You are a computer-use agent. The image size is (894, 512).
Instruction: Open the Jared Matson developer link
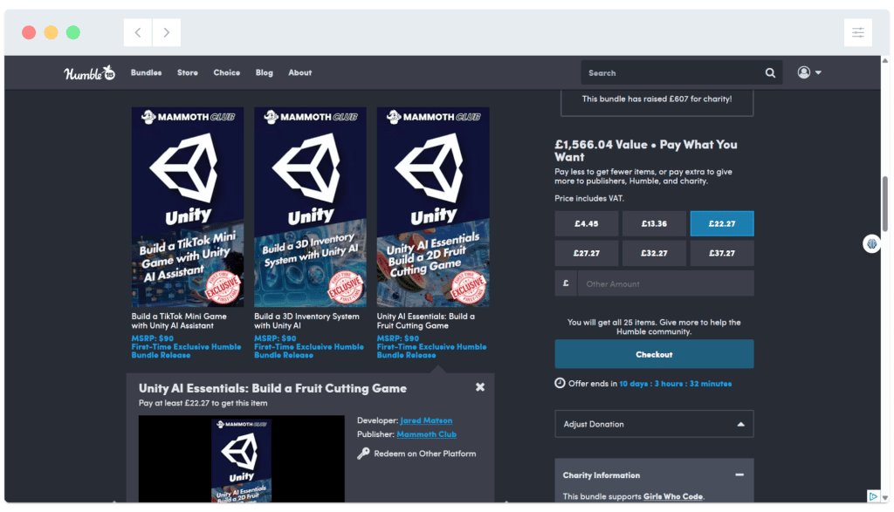pos(426,420)
